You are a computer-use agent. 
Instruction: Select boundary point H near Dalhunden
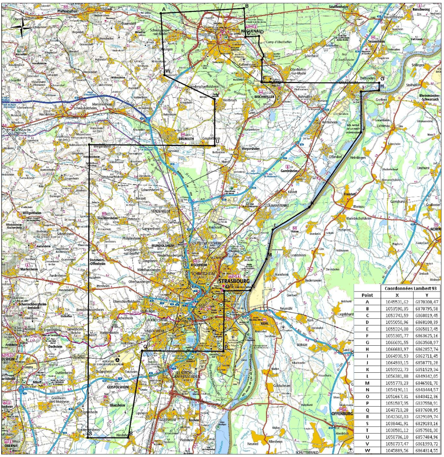coord(379,90)
